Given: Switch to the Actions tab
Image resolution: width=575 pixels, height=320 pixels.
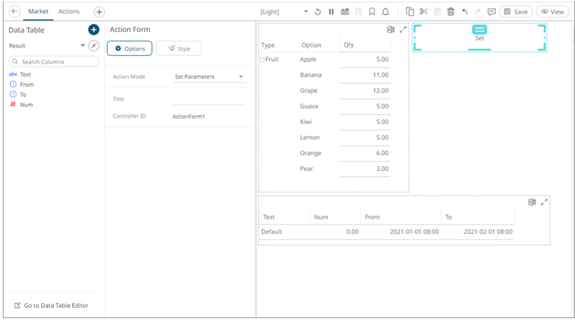Looking at the screenshot, I should click(x=68, y=11).
